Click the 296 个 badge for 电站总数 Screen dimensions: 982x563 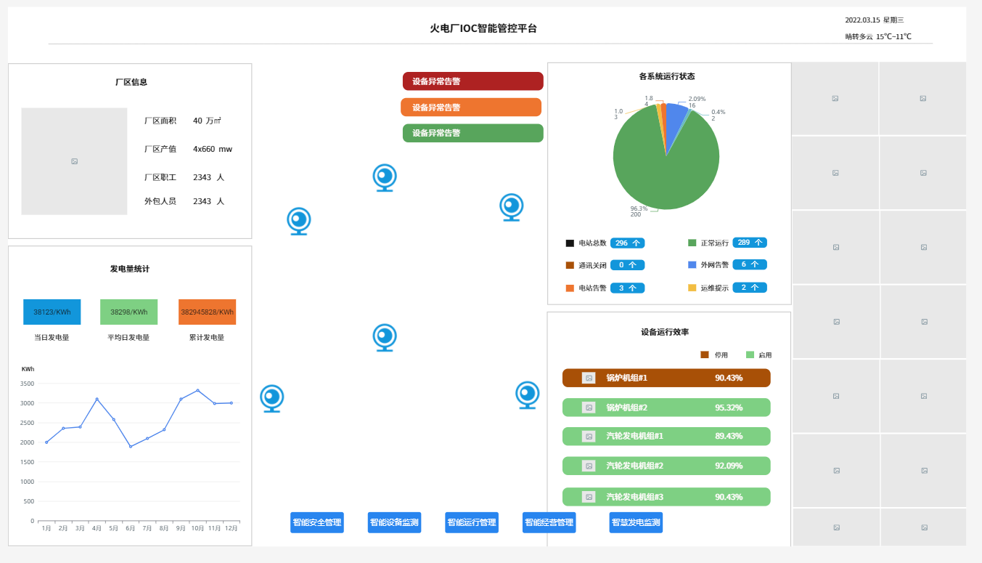coord(628,243)
